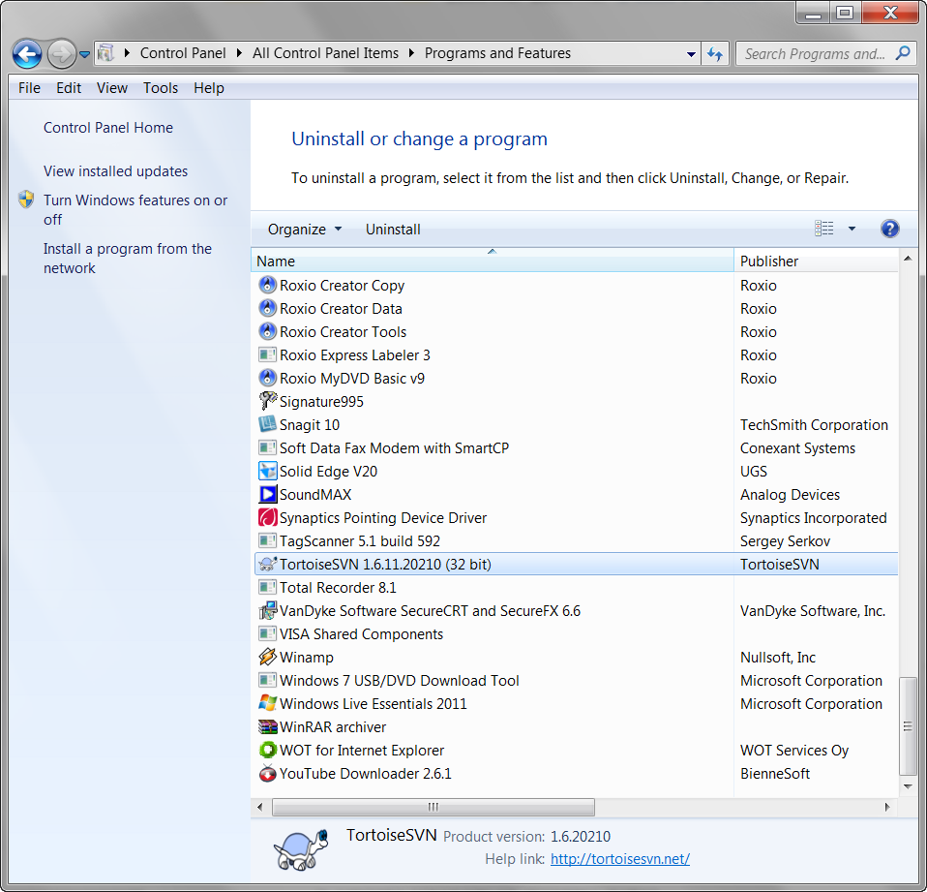Select the Snagit 10 icon
Viewport: 927px width, 892px height.
point(268,425)
